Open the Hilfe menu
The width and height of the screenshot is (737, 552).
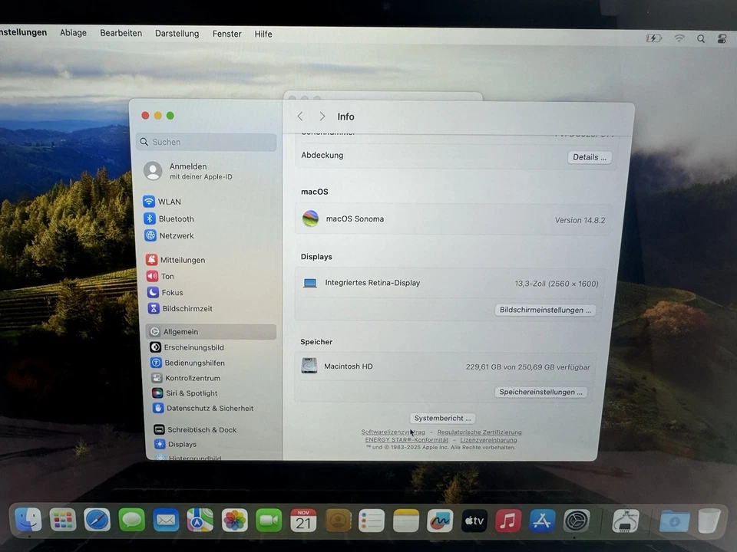point(263,34)
